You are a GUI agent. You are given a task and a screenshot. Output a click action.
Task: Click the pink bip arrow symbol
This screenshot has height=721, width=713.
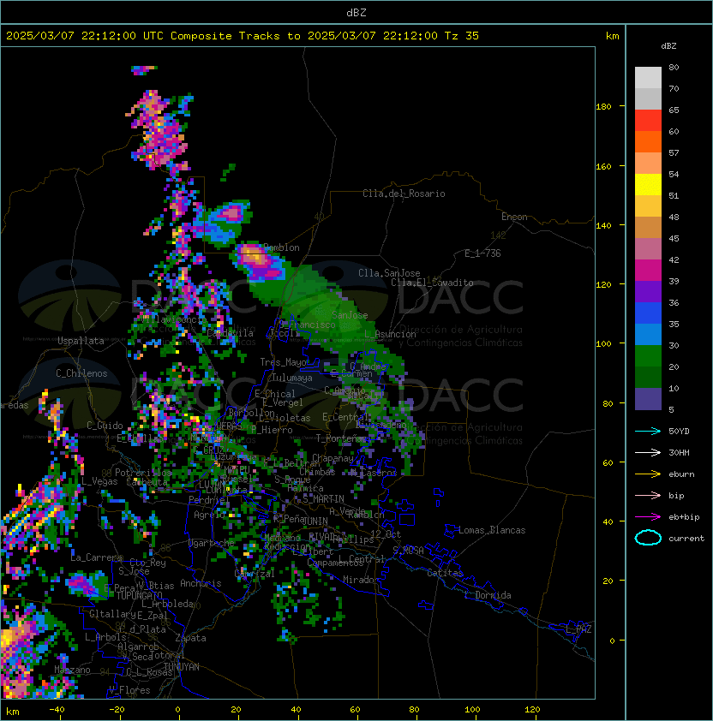pos(648,495)
